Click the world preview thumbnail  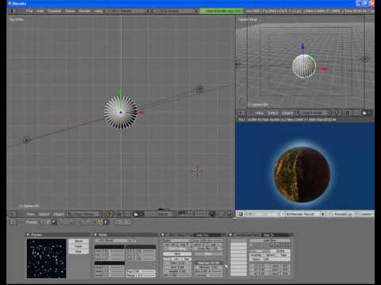tap(46, 258)
